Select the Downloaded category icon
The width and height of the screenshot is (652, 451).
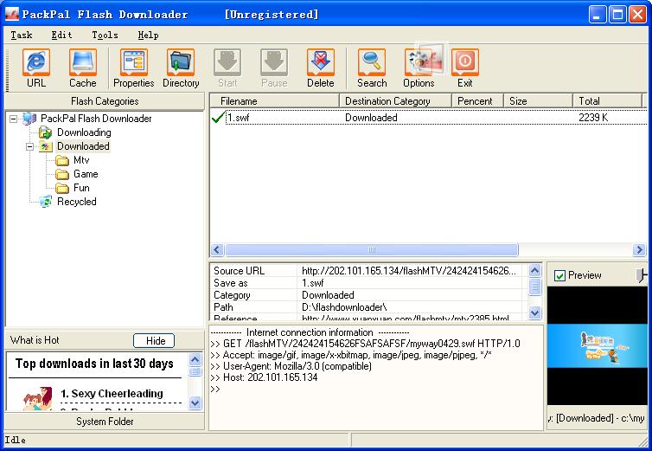tap(45, 146)
